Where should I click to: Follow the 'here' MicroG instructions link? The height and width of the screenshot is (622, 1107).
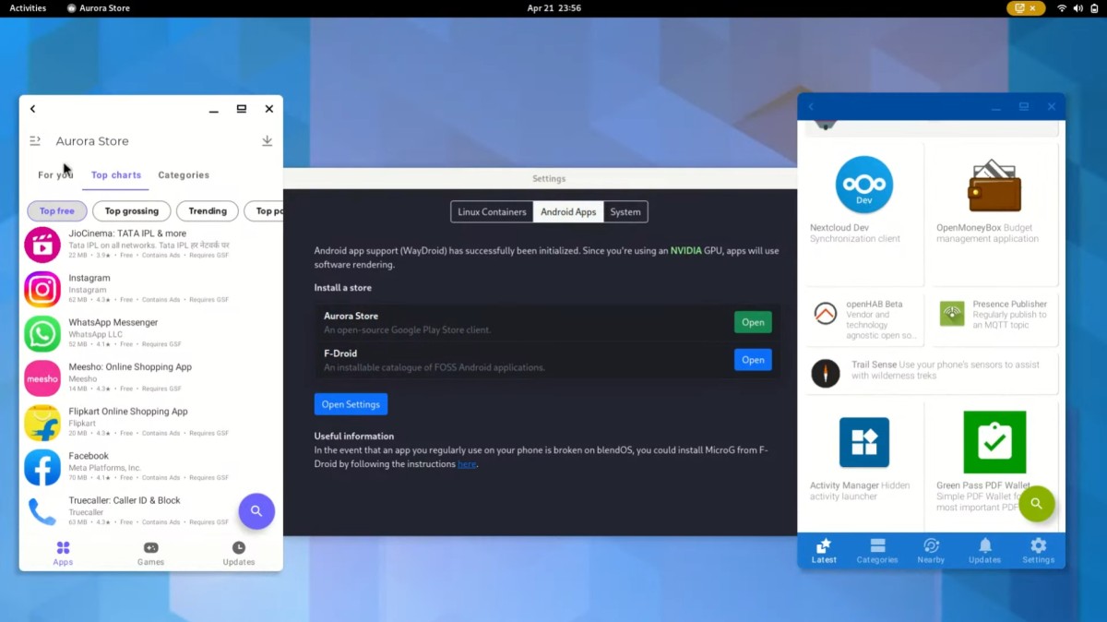pyautogui.click(x=467, y=464)
